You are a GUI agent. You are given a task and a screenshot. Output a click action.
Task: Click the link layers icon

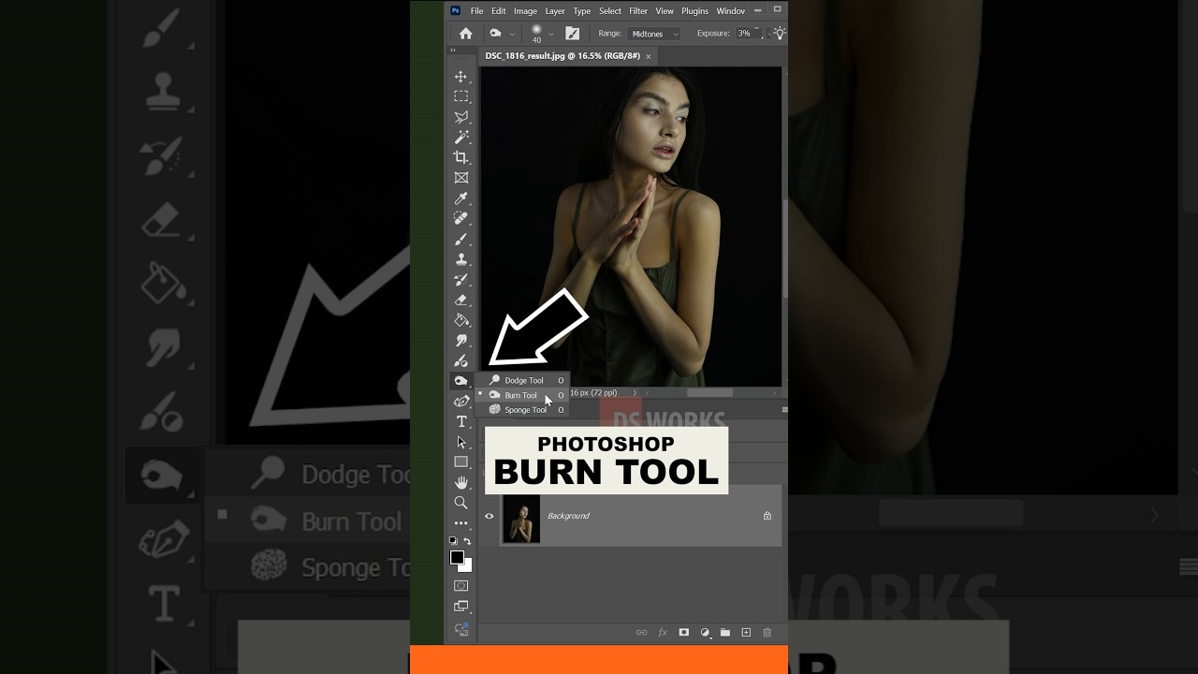[641, 633]
